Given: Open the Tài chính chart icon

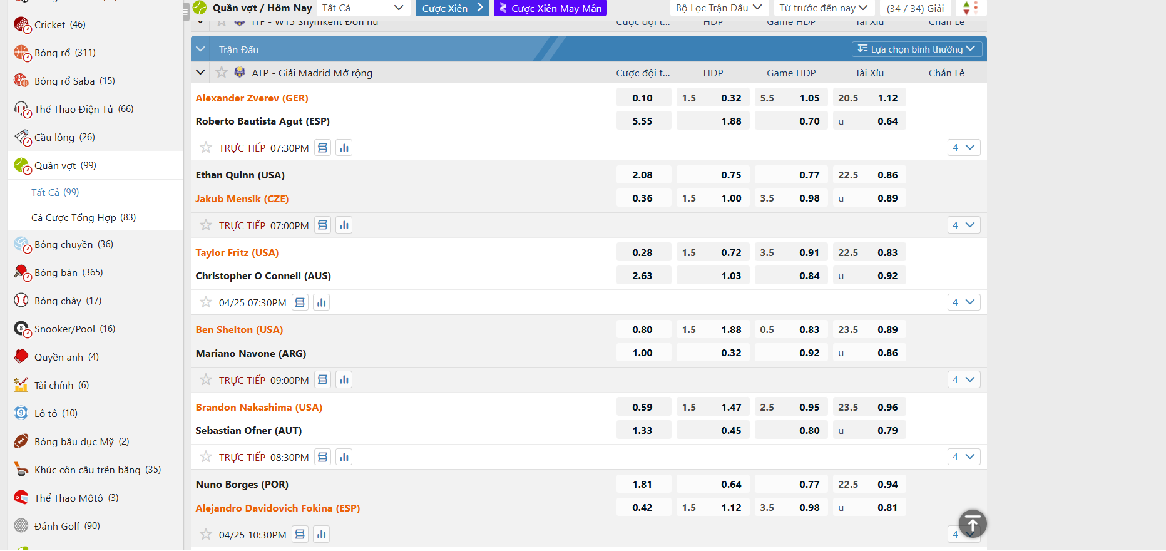Looking at the screenshot, I should 21,385.
